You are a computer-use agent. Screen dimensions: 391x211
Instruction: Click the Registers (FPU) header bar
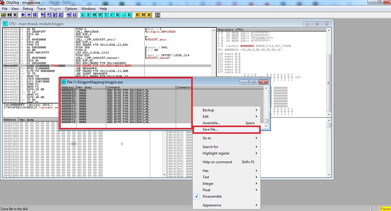click(x=271, y=30)
